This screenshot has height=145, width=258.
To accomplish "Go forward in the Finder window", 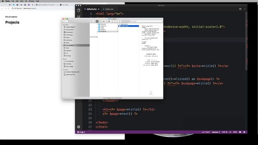I will [67, 21].
